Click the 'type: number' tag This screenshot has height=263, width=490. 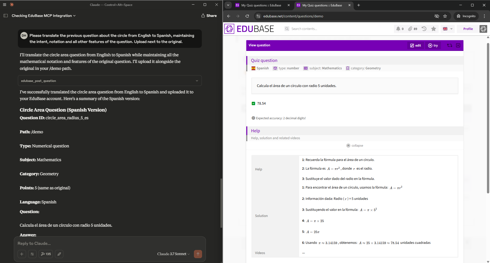tap(286, 68)
